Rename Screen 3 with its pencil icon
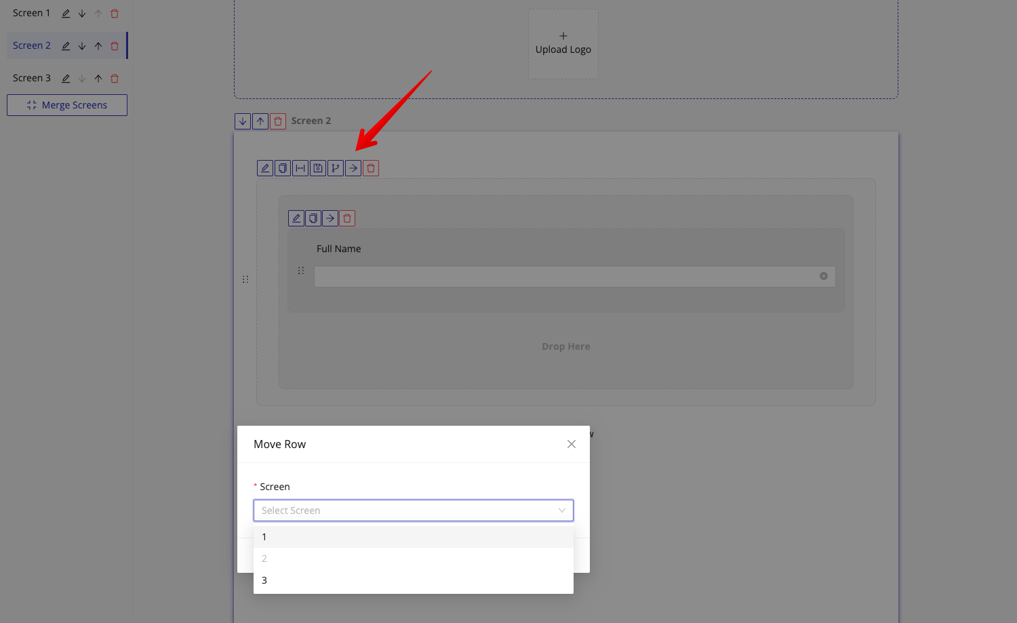Image resolution: width=1017 pixels, height=623 pixels. (x=66, y=79)
